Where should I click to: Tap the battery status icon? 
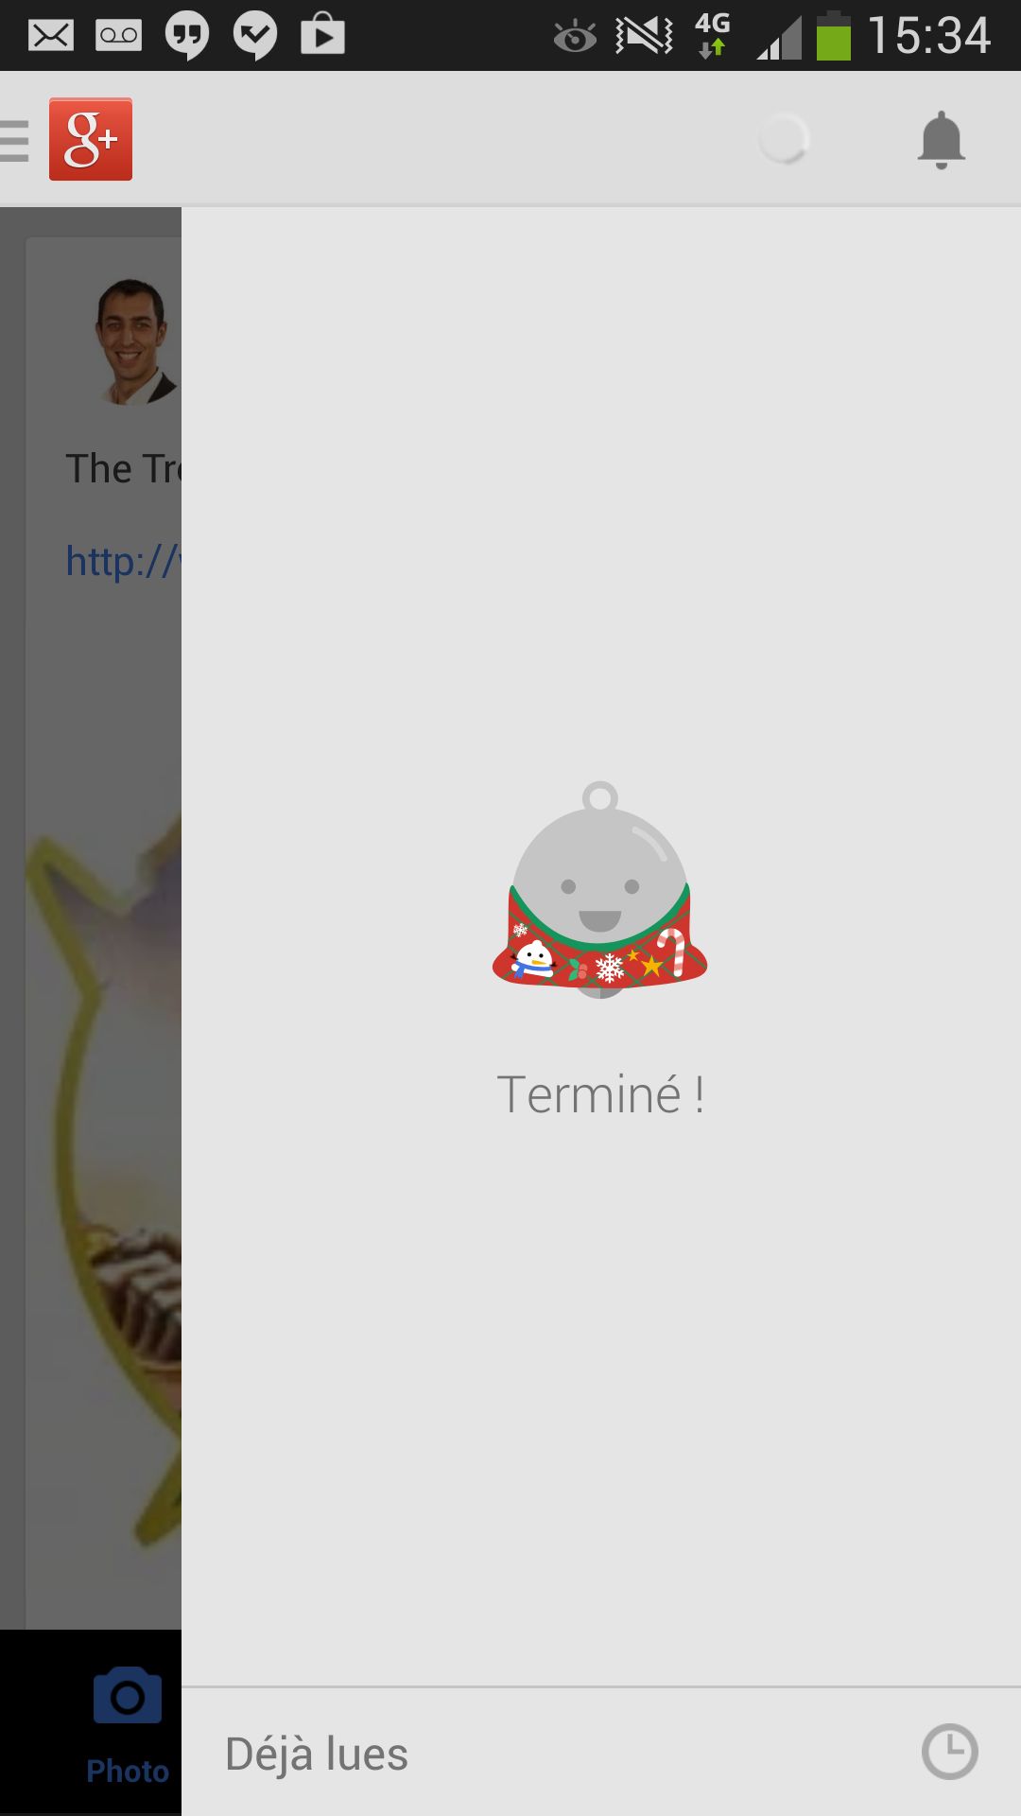pos(834,36)
